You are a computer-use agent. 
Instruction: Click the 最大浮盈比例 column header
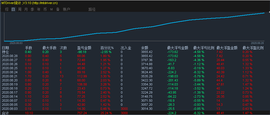253,48
